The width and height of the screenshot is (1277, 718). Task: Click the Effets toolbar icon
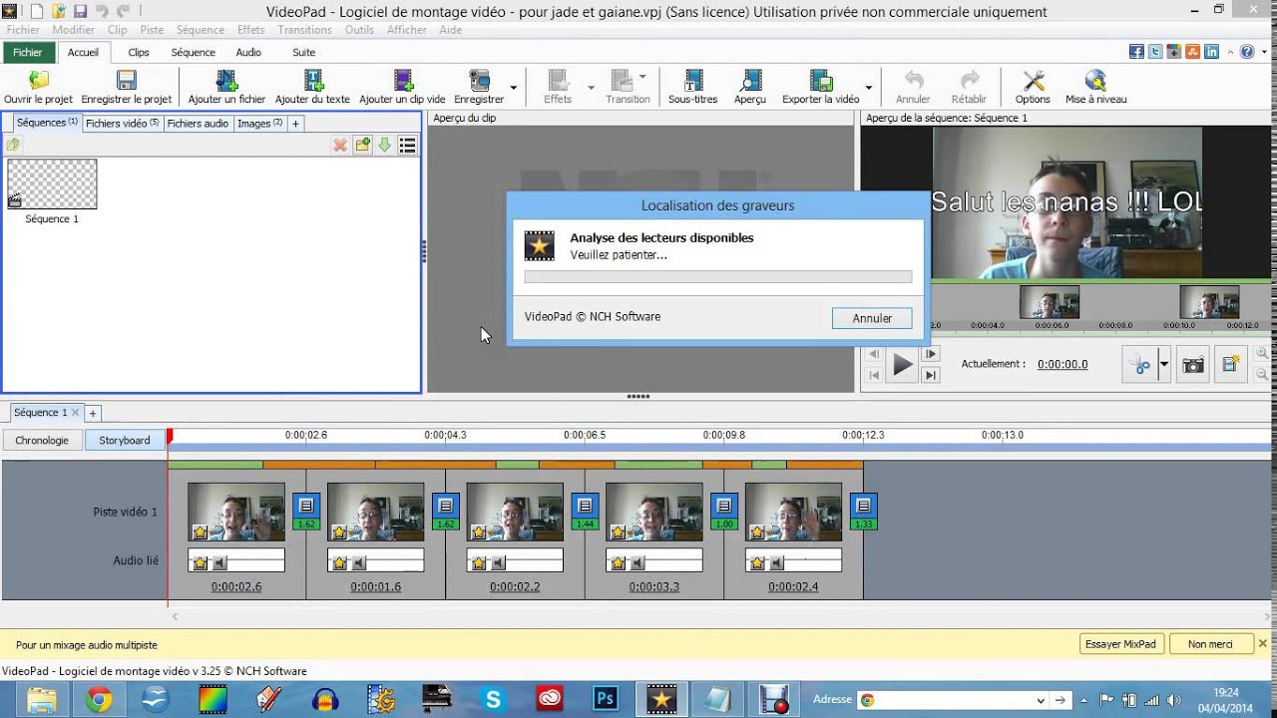[x=558, y=88]
